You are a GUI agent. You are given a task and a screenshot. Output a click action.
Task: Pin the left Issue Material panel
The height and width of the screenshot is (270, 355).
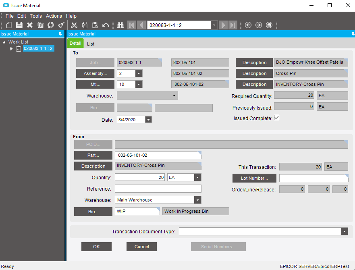click(60, 34)
